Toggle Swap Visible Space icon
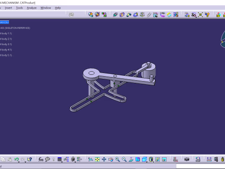Viewport: 225px width, 169px height. click(164, 159)
